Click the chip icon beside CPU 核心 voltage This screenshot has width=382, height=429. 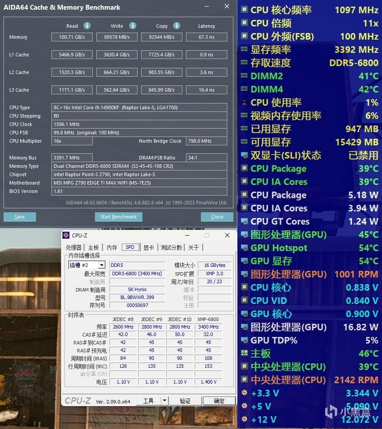coord(244,287)
